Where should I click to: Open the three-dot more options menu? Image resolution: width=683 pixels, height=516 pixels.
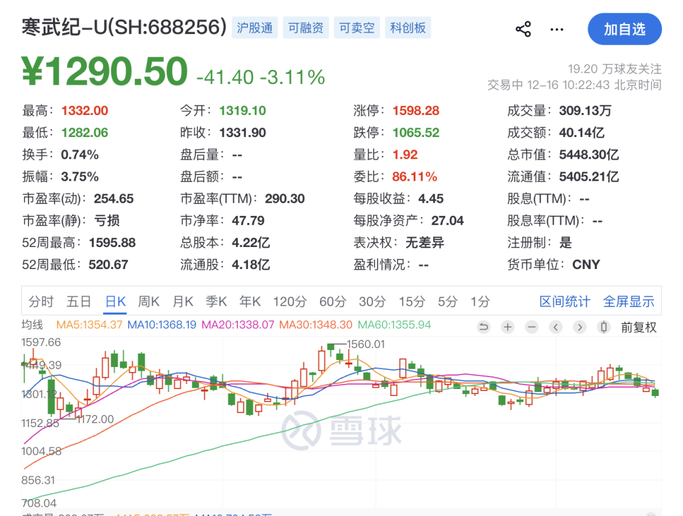coord(557,29)
